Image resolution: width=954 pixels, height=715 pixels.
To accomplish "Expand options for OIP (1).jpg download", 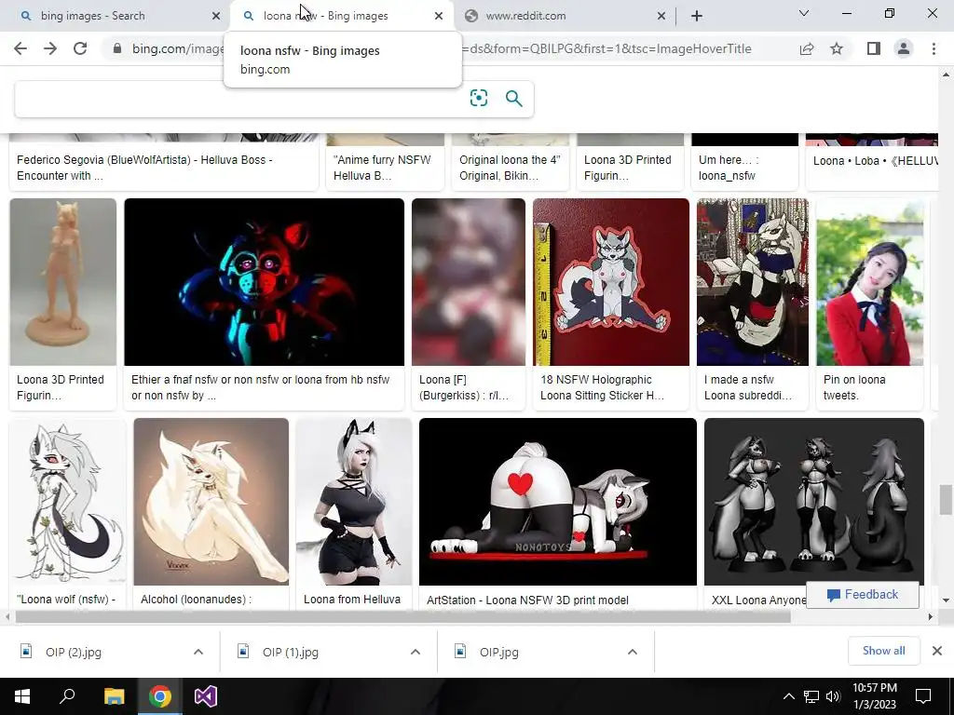I will [x=416, y=652].
